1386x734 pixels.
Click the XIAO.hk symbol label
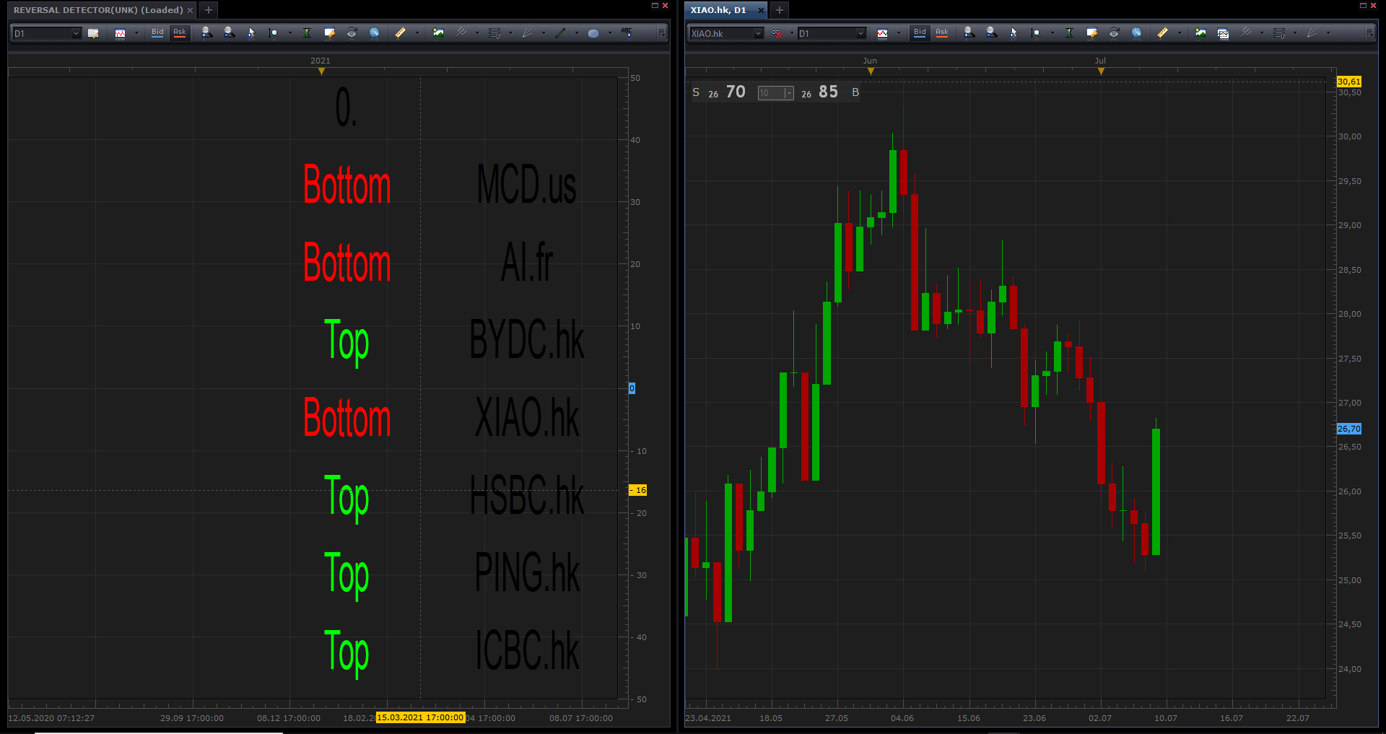pos(527,418)
